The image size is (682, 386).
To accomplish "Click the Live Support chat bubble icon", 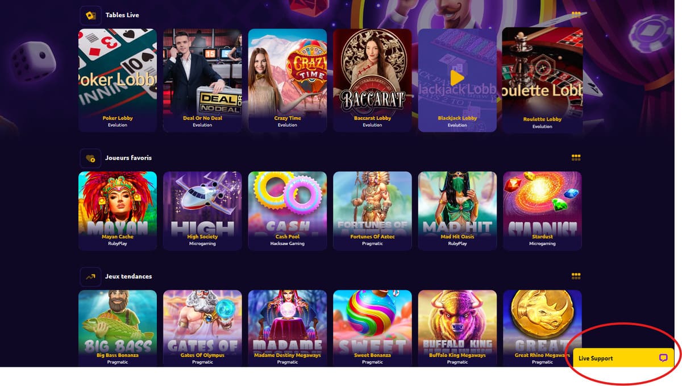I will click(663, 358).
